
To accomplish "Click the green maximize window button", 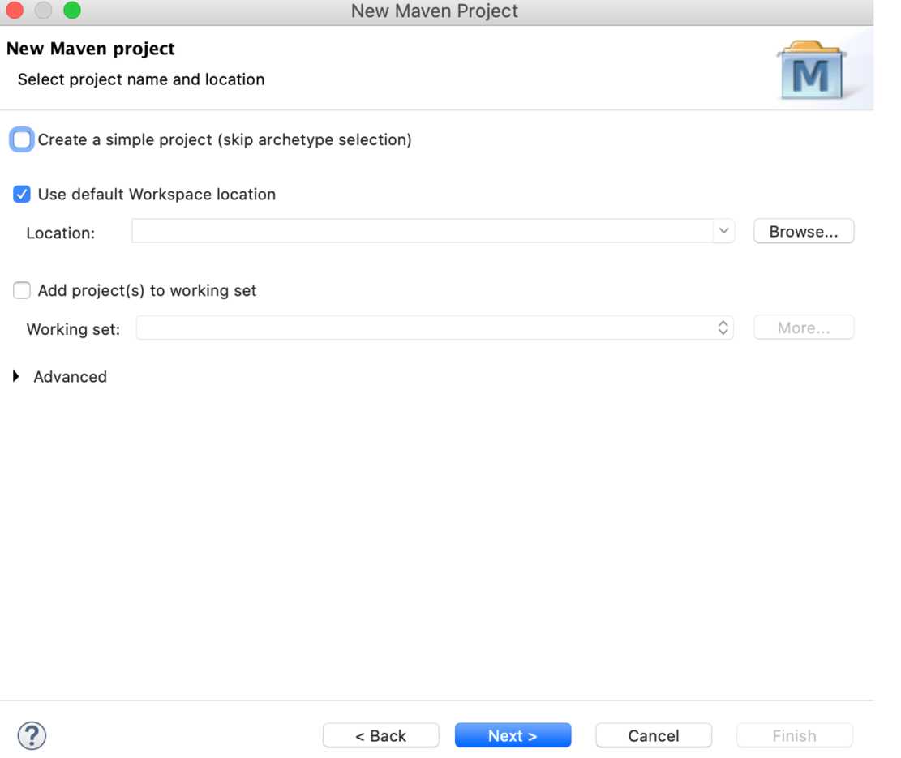I will [x=72, y=11].
